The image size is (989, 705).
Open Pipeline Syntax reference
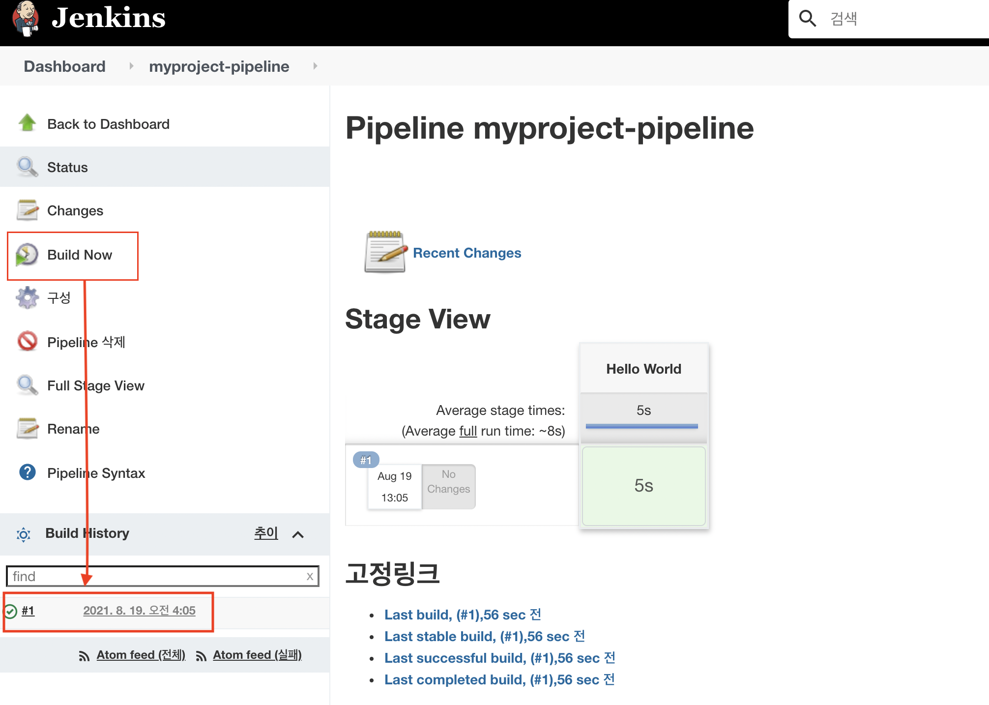[x=96, y=473]
